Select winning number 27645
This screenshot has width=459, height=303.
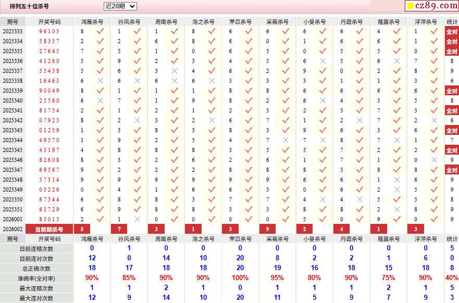point(49,51)
